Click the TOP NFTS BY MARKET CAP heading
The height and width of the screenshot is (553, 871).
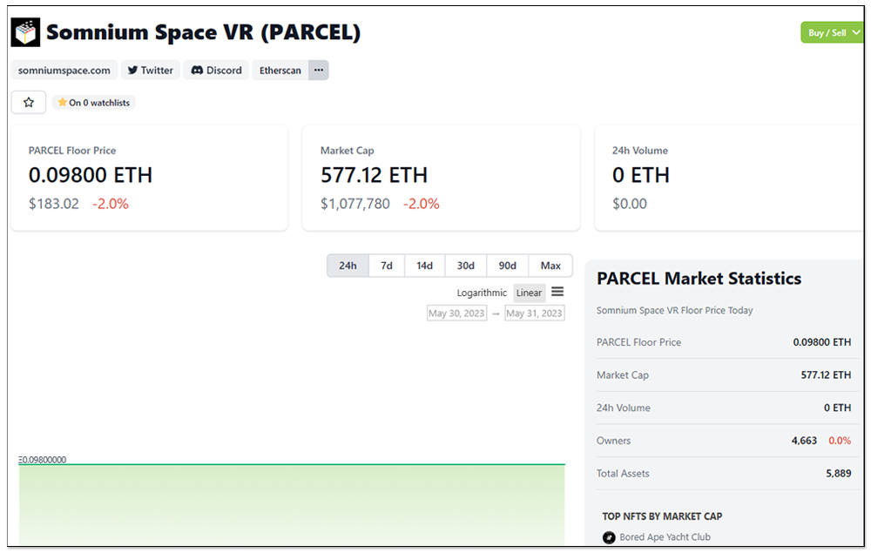tap(662, 516)
